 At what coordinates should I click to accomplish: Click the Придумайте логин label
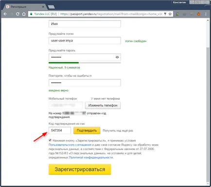[x=61, y=34]
